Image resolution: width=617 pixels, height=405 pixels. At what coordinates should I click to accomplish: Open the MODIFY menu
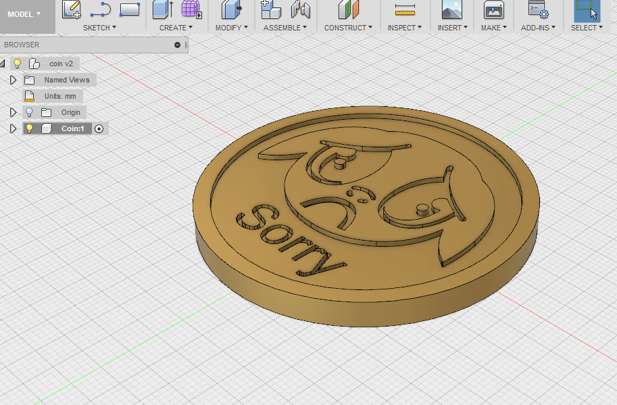[231, 28]
